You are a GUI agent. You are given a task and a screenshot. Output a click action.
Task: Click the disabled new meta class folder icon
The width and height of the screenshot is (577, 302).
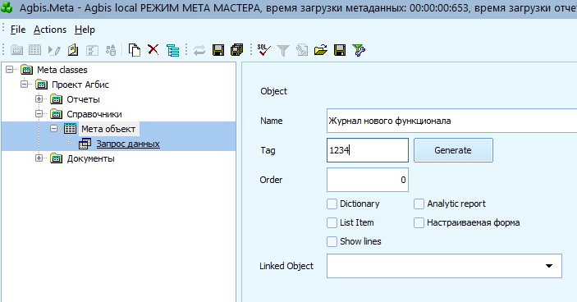coord(16,50)
